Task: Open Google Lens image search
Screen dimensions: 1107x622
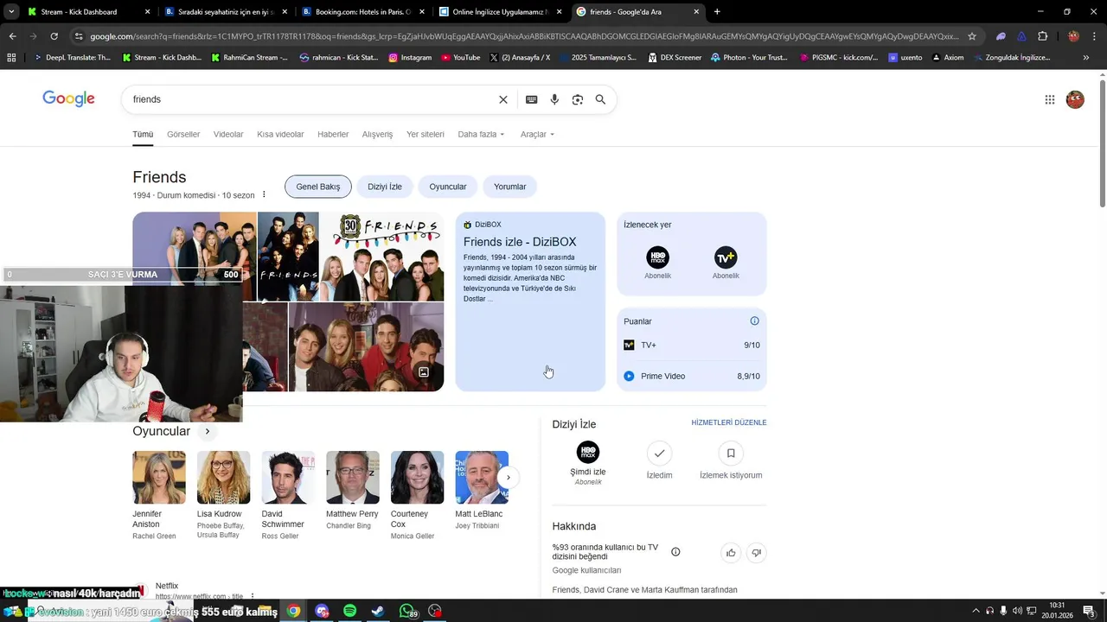Action: pyautogui.click(x=578, y=99)
